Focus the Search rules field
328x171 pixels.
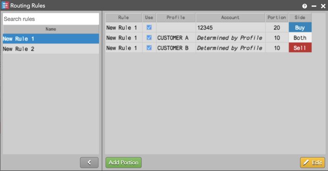51,19
